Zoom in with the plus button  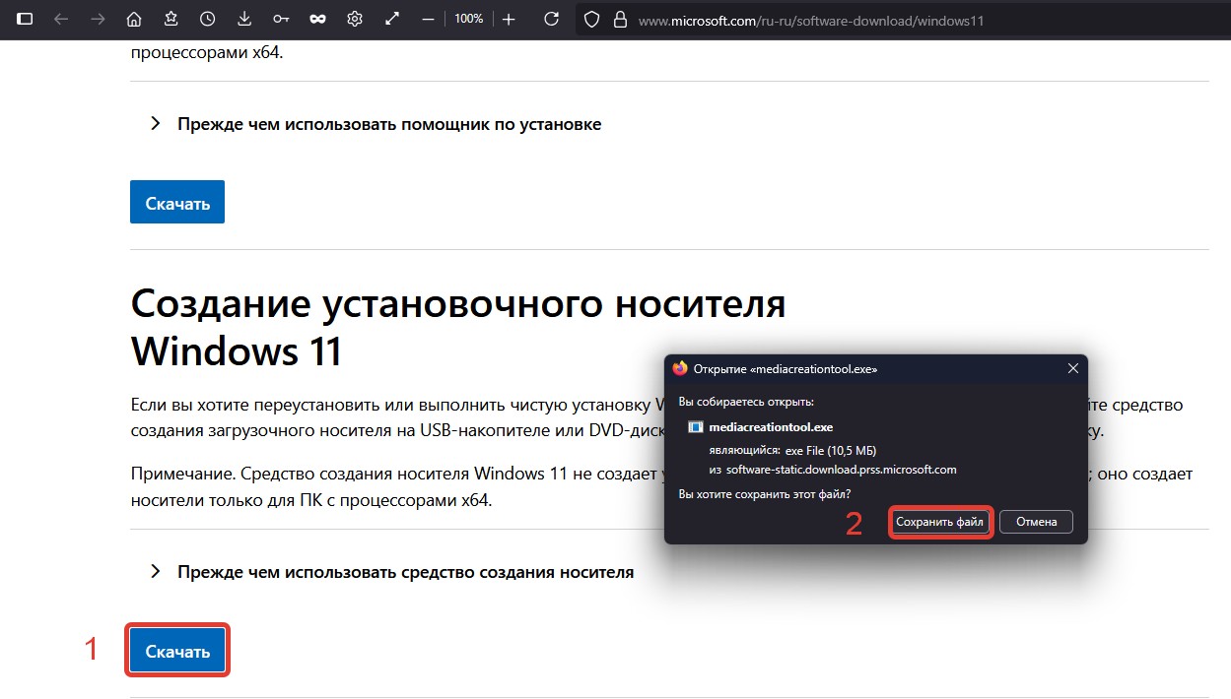coord(509,19)
